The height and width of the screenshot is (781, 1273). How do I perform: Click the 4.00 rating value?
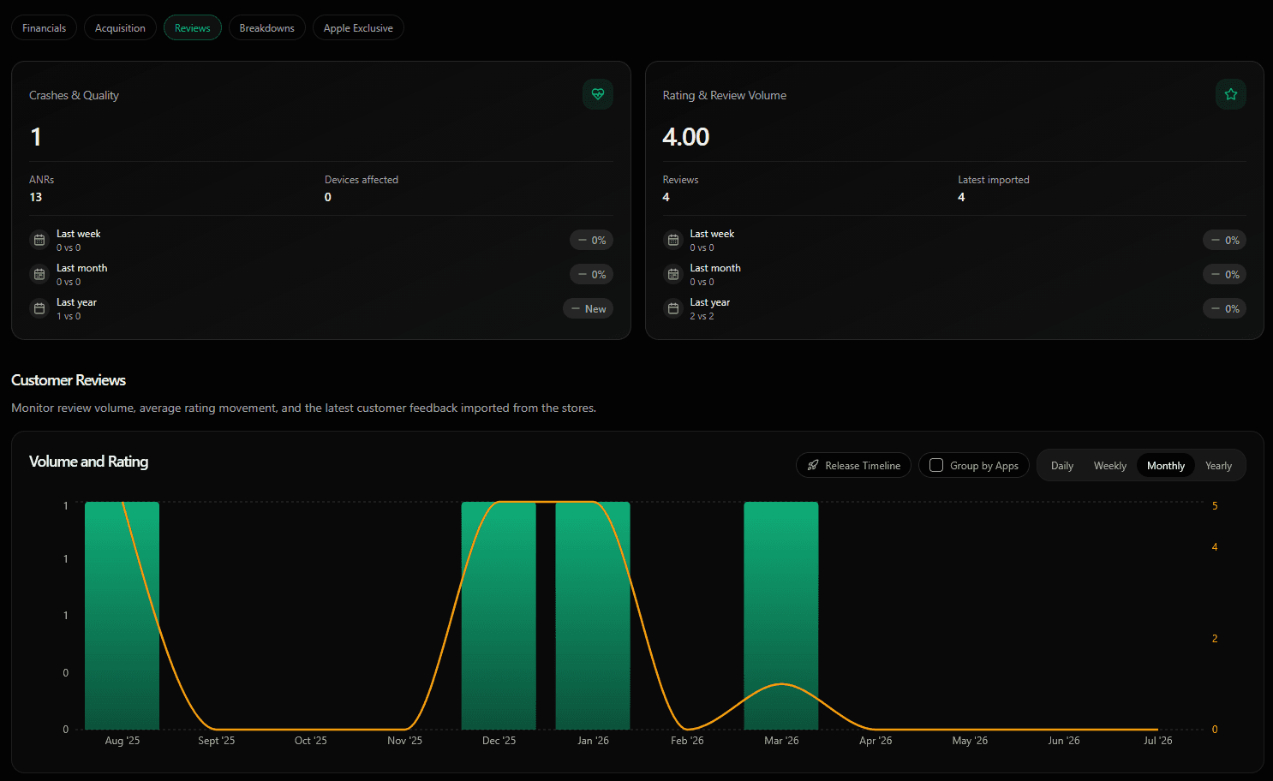tap(686, 137)
